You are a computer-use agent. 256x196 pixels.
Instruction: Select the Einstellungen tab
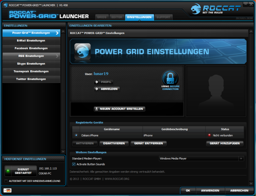click(x=139, y=17)
